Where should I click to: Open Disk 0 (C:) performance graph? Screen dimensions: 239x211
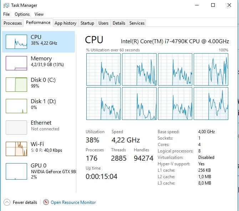pos(16,85)
